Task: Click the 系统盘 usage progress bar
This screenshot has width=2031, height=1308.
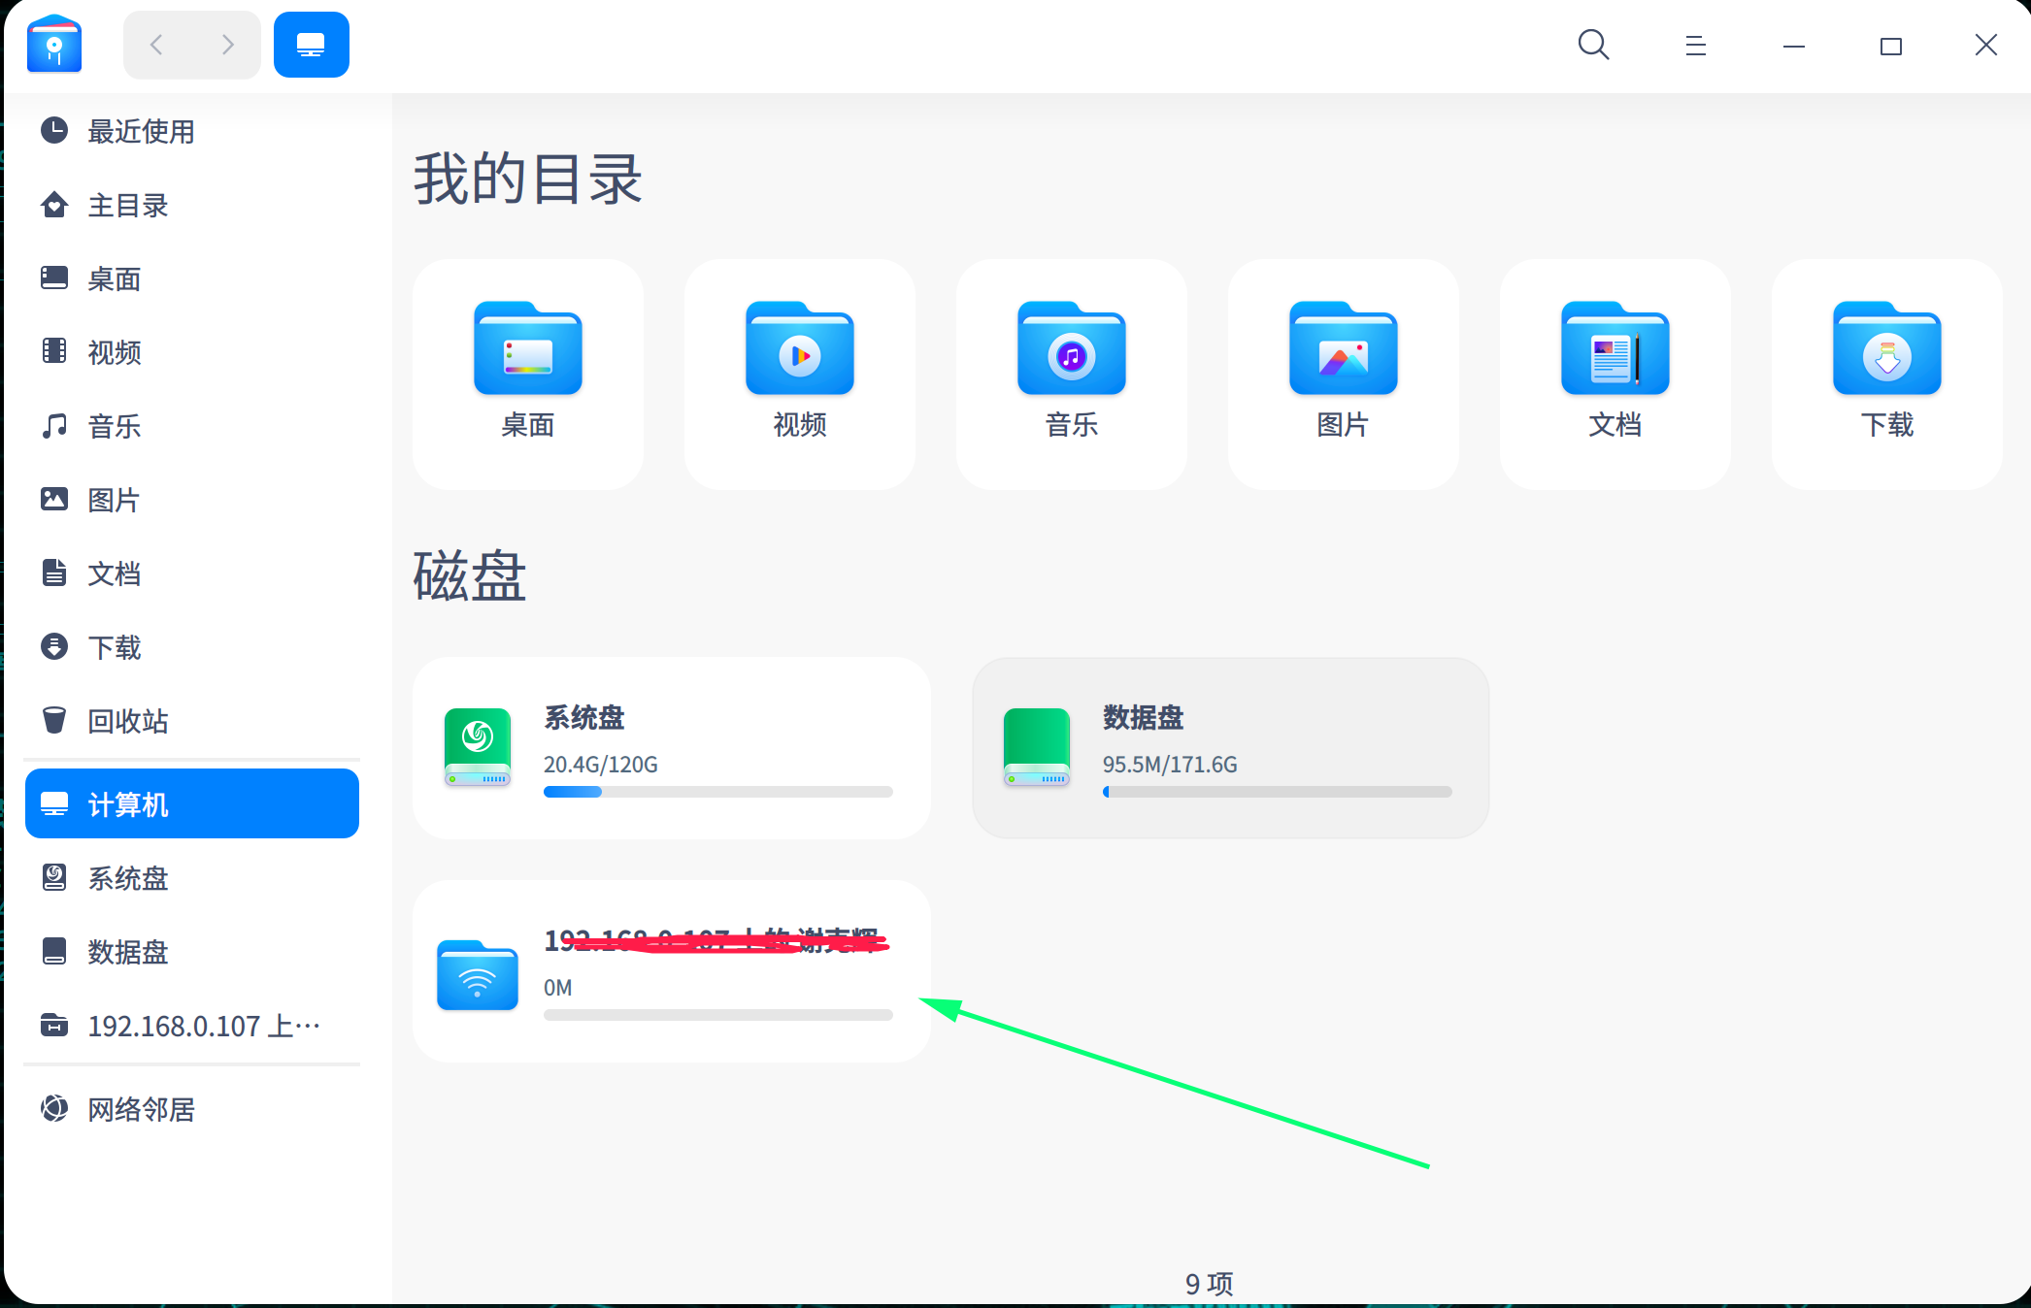Action: tap(717, 792)
